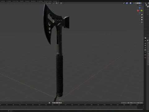This screenshot has height=112, width=149.
Task: Open the View Layer properties tab icon
Action: [145, 48]
